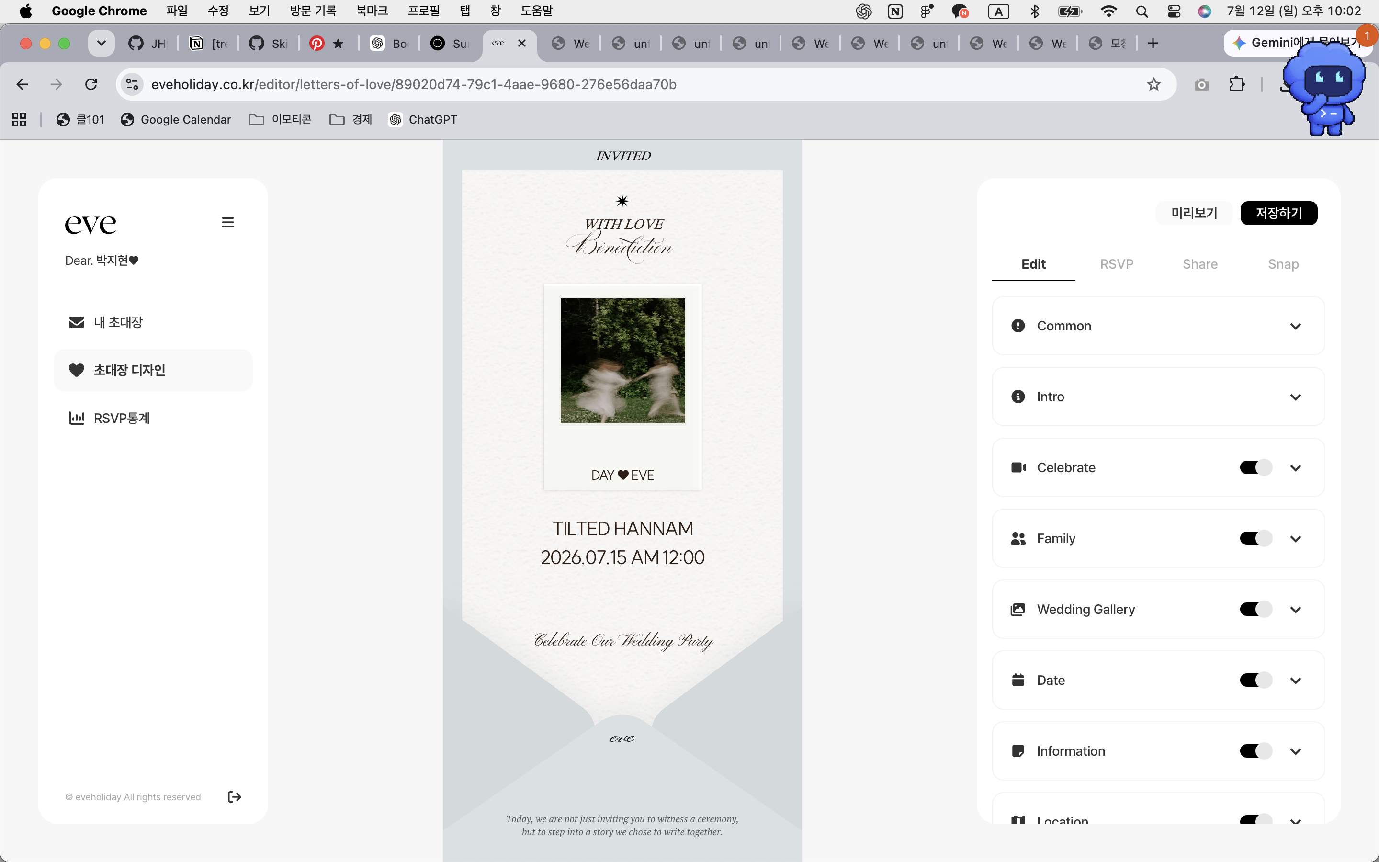Viewport: 1379px width, 862px height.
Task: Open the hamburger menu beside eve logo
Action: point(228,222)
